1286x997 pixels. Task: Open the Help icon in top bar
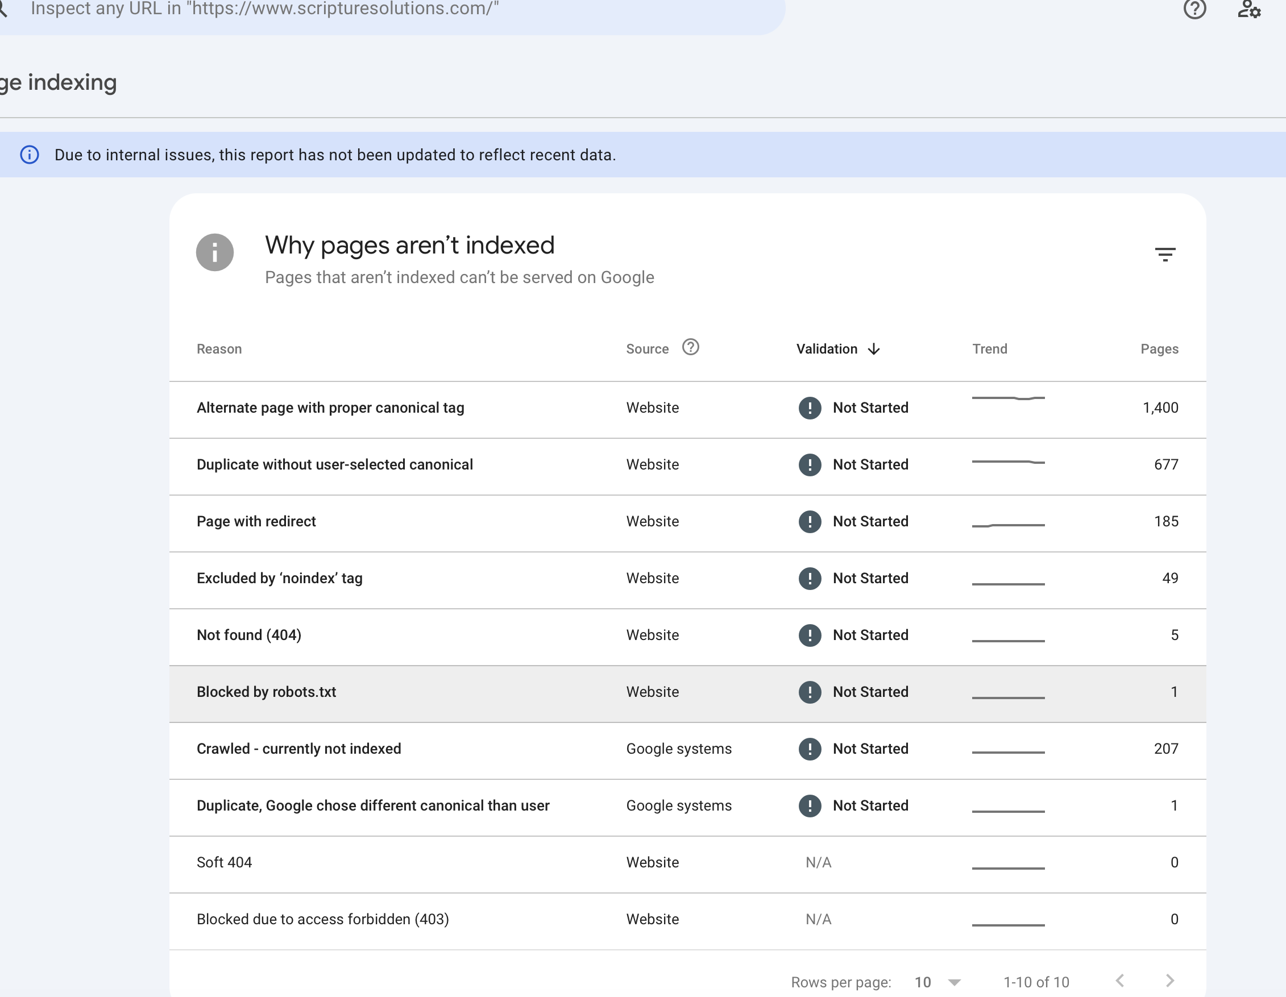1194,9
